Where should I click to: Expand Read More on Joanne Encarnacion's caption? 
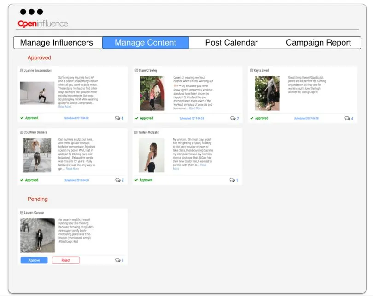(65, 107)
